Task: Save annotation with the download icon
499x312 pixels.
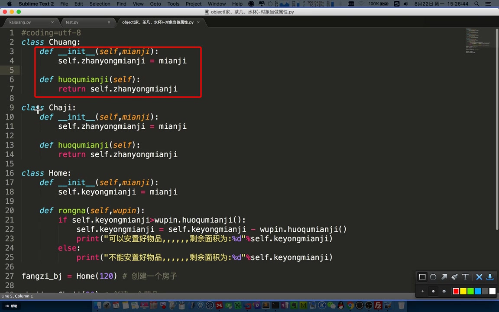Action: [x=490, y=277]
